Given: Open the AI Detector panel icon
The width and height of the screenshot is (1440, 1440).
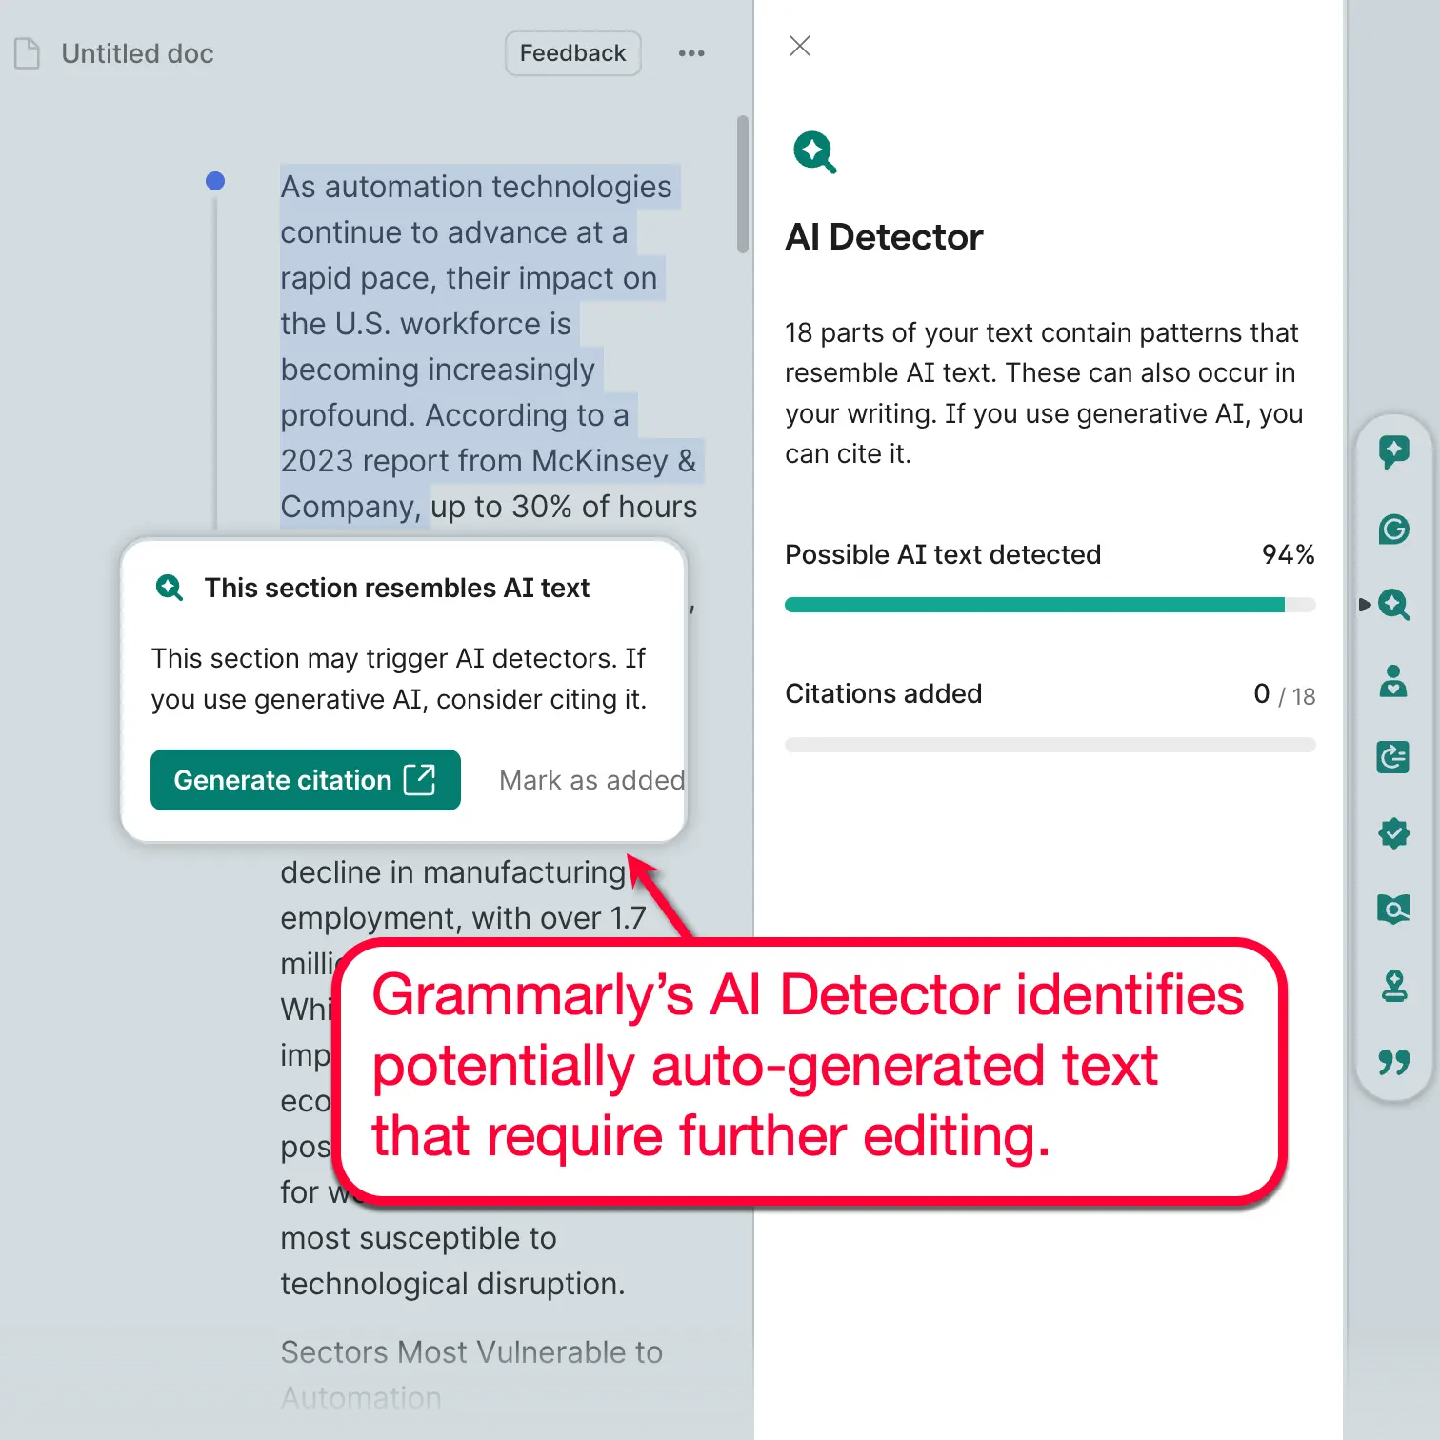Looking at the screenshot, I should 1393,606.
